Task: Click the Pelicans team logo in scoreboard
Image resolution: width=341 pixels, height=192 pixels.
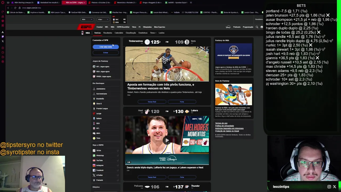Action: coord(147,187)
